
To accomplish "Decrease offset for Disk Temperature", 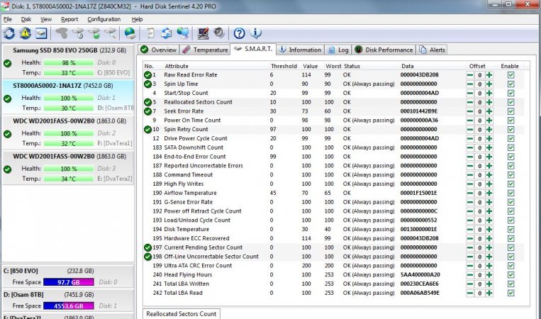I will (x=470, y=230).
